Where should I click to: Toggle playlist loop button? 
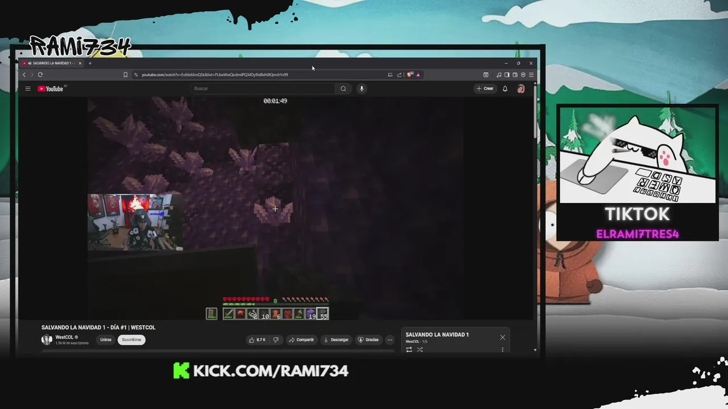coord(409,349)
